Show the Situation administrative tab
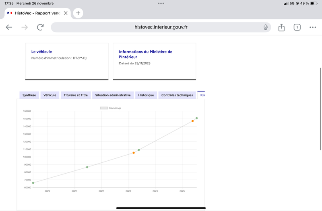The image size is (322, 211). 112,95
